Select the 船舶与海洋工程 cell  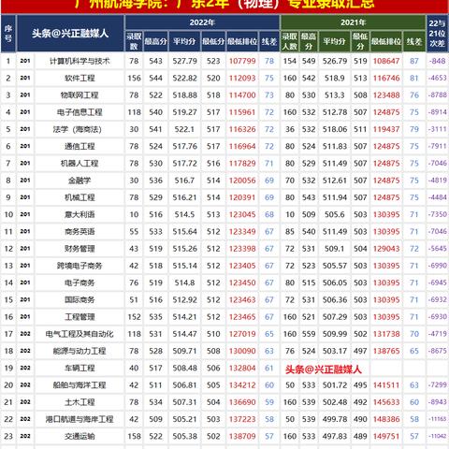[x=80, y=385]
